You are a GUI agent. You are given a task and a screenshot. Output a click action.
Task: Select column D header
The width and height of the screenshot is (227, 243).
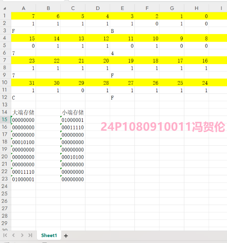coord(98,8)
